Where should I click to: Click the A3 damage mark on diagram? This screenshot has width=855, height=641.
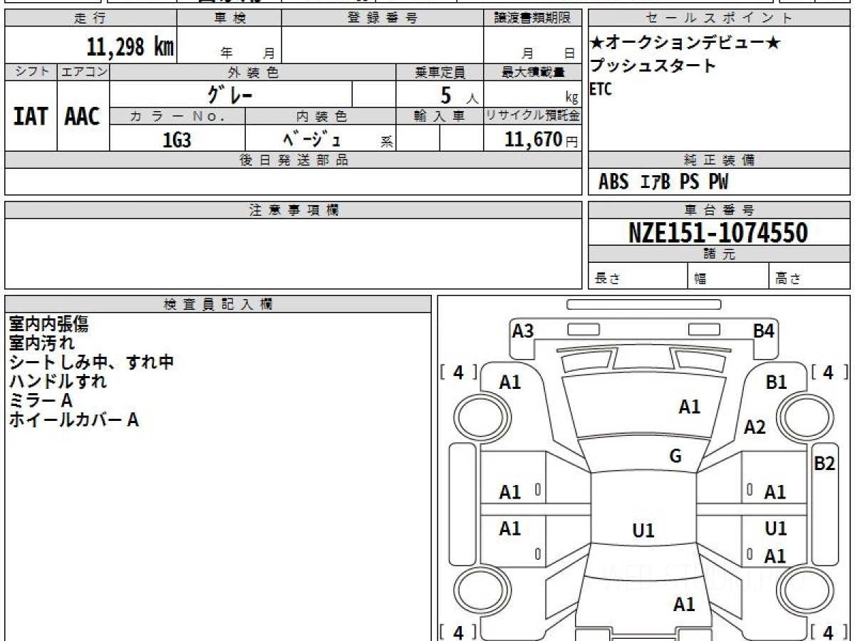pyautogui.click(x=523, y=330)
